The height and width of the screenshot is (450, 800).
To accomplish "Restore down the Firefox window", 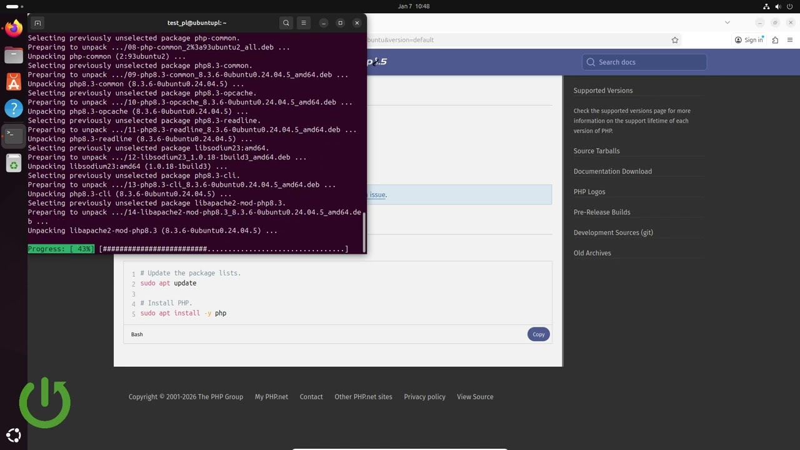I will pyautogui.click(x=776, y=22).
